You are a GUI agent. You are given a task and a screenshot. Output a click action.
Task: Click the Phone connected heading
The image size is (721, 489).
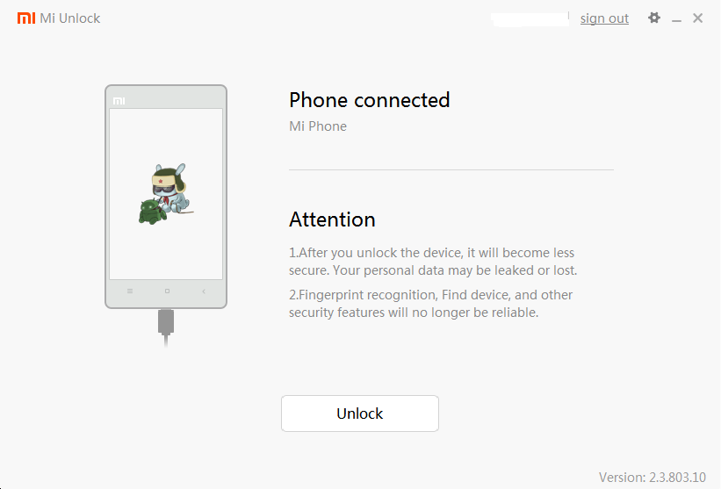(369, 100)
